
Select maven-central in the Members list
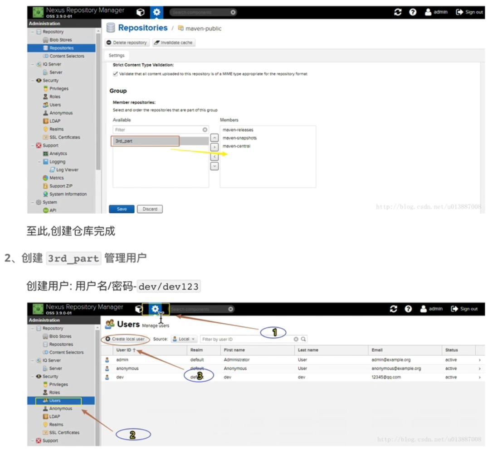click(236, 146)
